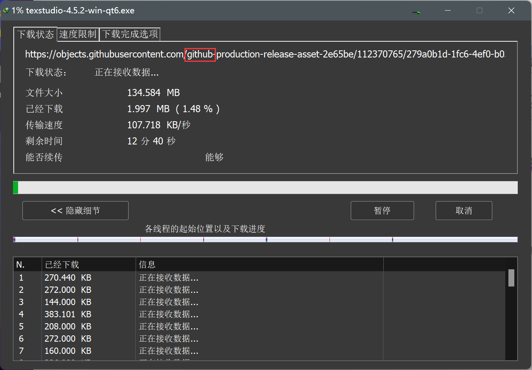Click the 传输速度 label
Image resolution: width=532 pixels, height=370 pixels.
pyautogui.click(x=44, y=125)
